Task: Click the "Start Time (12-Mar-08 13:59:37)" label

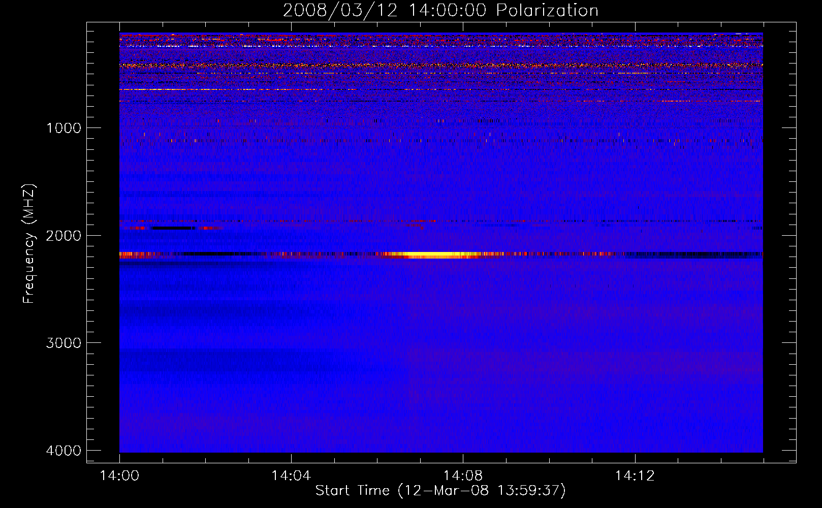Action: point(440,491)
